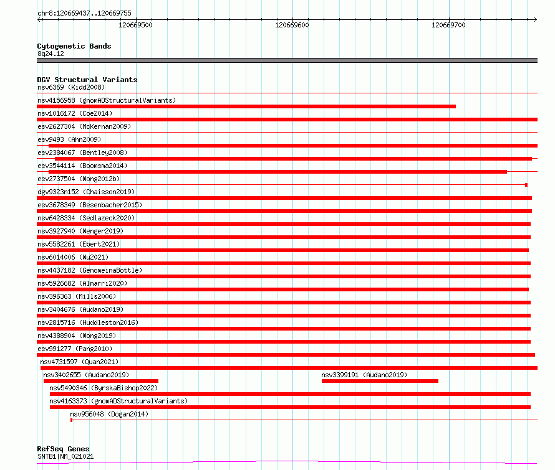The width and height of the screenshot is (555, 470).
Task: Click the left arrow on the ruler
Action: (39, 19)
